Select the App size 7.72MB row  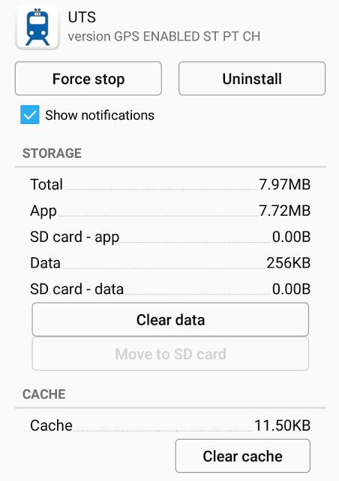pyautogui.click(x=170, y=210)
